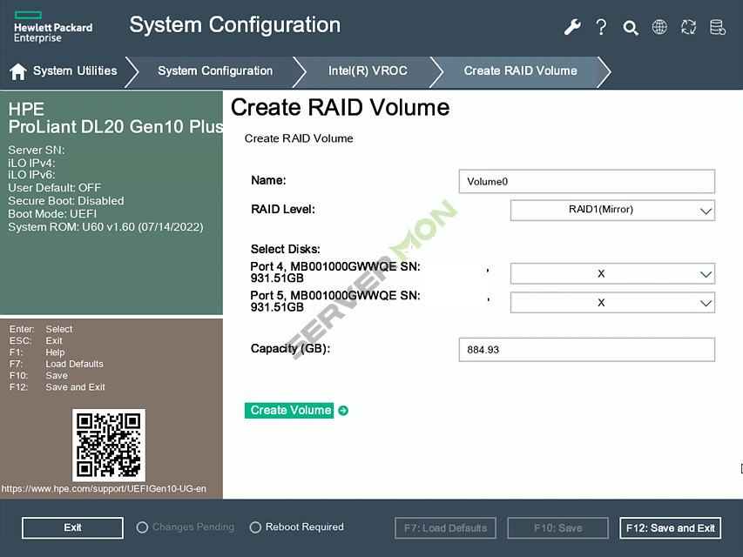Navigate to Intel(R) VROC breadcrumb

coord(368,71)
